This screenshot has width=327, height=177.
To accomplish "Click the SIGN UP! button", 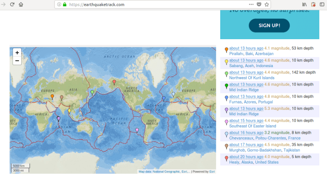I will [x=269, y=26].
